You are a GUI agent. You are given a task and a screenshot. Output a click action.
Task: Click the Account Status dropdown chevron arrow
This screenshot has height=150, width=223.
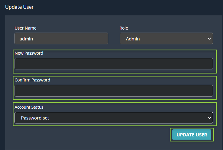tap(209, 118)
